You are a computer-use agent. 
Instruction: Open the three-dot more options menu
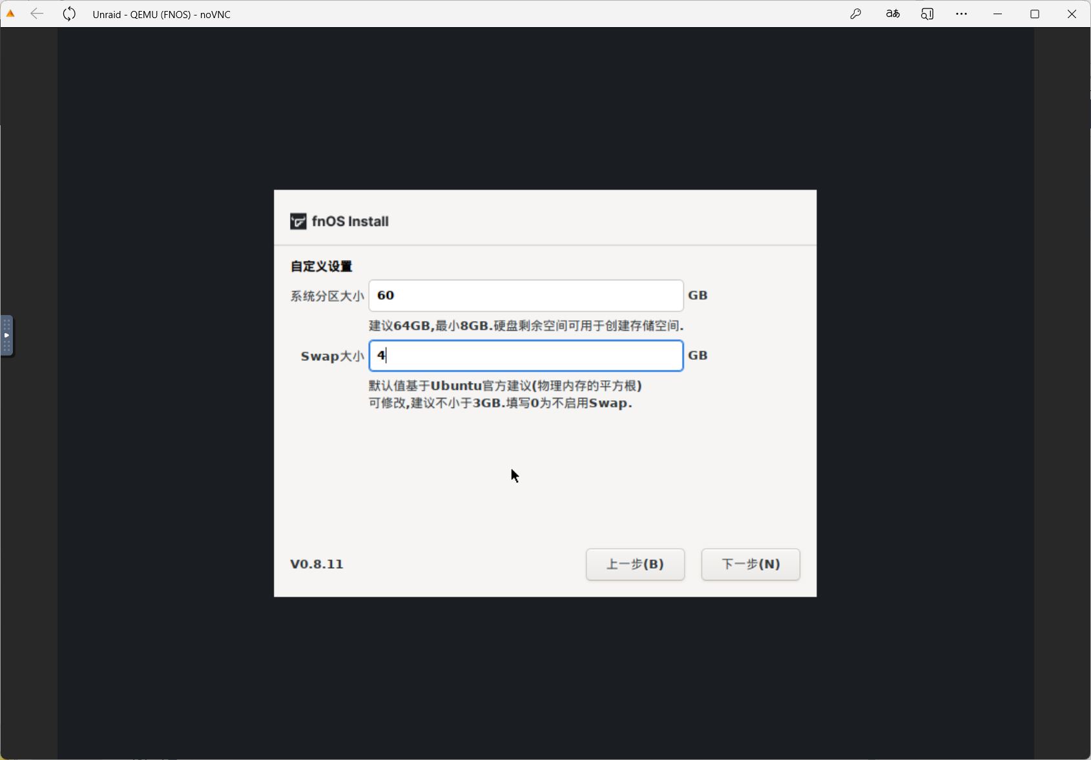click(x=961, y=14)
